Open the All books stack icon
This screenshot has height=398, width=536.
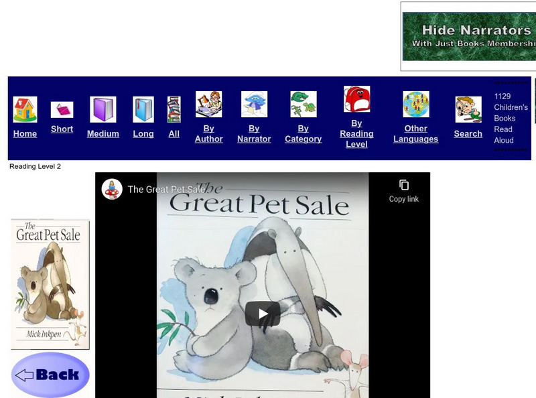tap(174, 109)
